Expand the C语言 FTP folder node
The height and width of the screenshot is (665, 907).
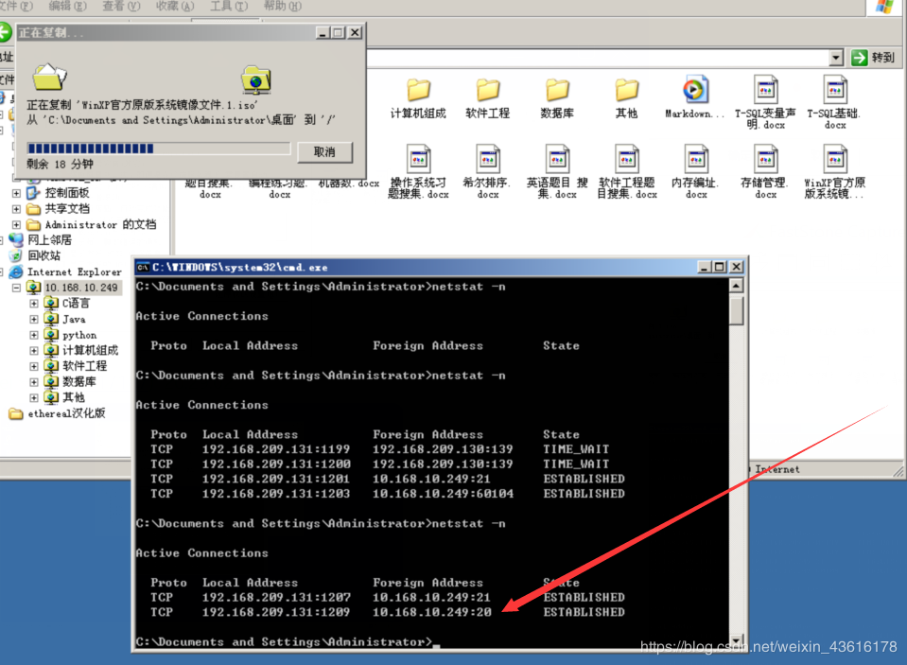33,304
